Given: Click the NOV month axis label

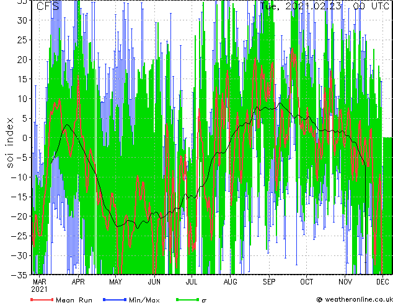Looking at the screenshot, I should [345, 282].
